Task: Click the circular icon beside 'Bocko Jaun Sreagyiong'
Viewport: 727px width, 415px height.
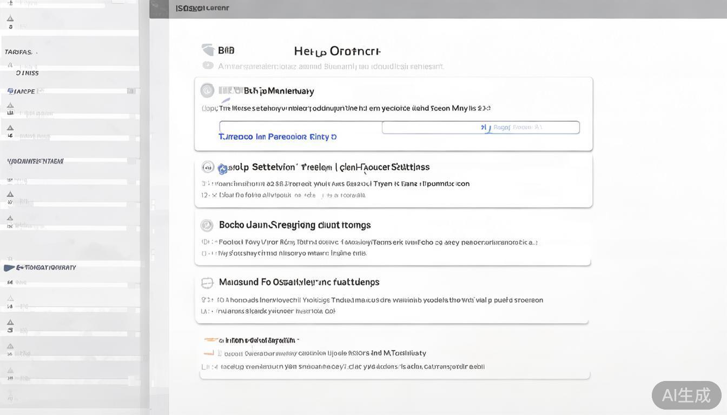Action: point(207,225)
